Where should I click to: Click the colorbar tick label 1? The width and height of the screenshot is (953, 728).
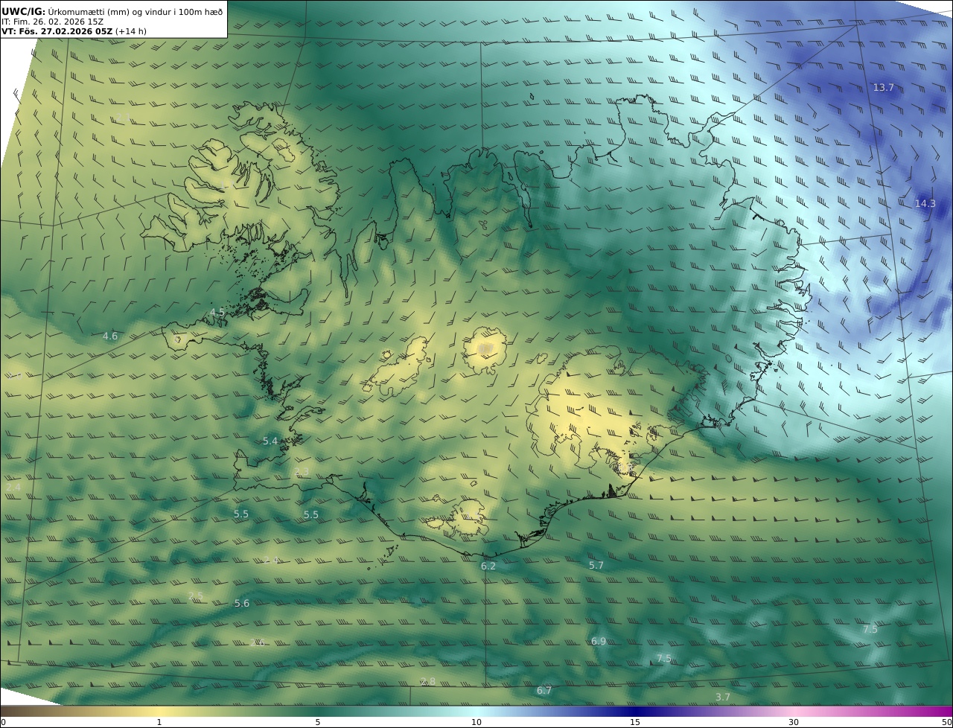159,722
